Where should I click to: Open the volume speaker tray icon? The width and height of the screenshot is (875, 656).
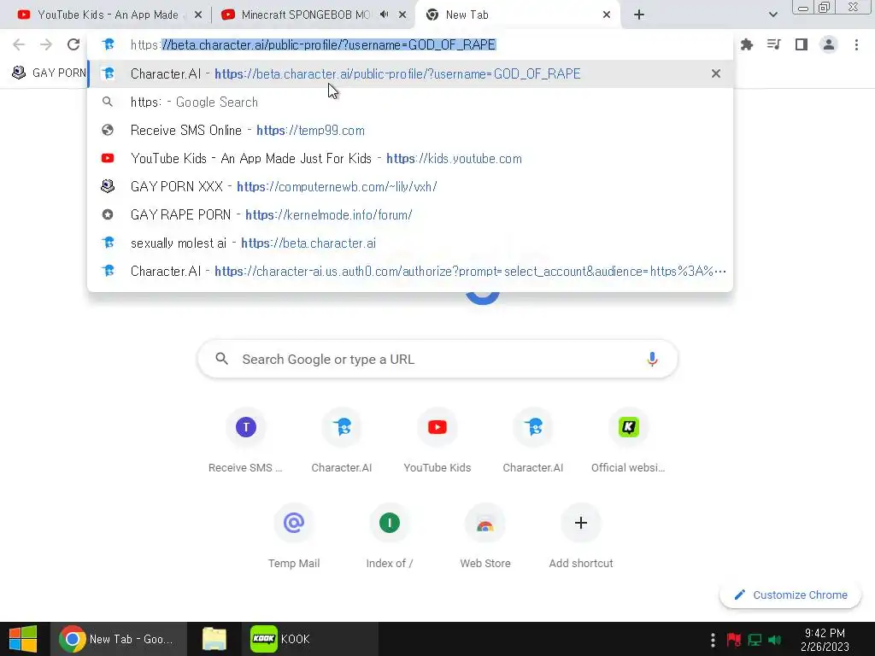pyautogui.click(x=774, y=639)
